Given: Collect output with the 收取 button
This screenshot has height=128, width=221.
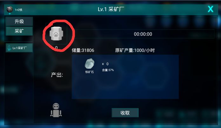Looking at the screenshot, I should tap(125, 113).
